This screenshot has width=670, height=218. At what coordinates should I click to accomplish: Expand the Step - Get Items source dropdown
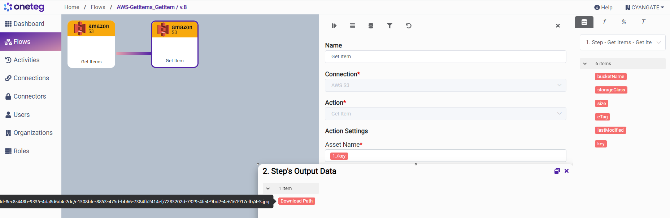coord(622,42)
